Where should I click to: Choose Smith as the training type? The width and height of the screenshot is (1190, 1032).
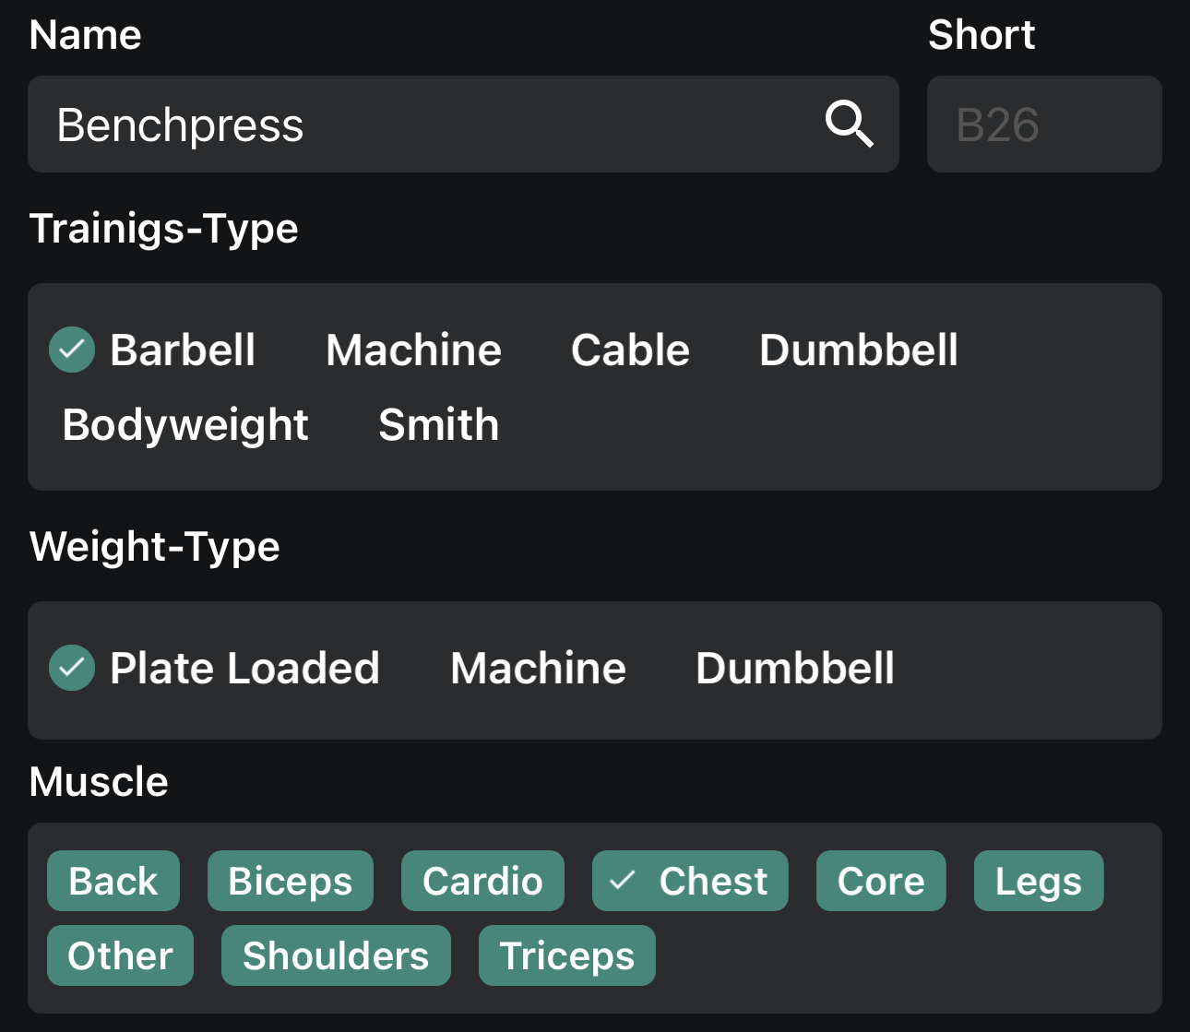pyautogui.click(x=438, y=424)
